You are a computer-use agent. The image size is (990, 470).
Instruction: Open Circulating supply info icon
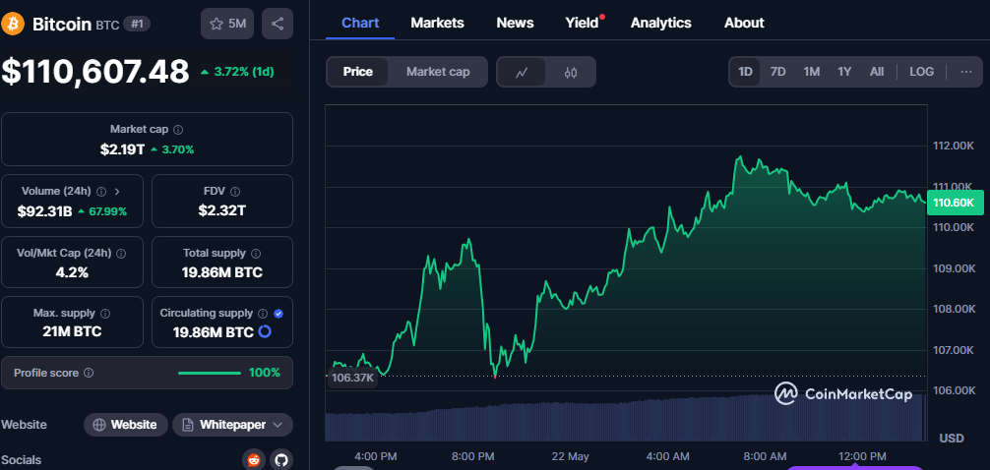263,313
